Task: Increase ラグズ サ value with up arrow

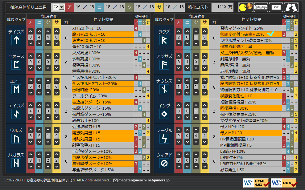Action: click(204, 31)
